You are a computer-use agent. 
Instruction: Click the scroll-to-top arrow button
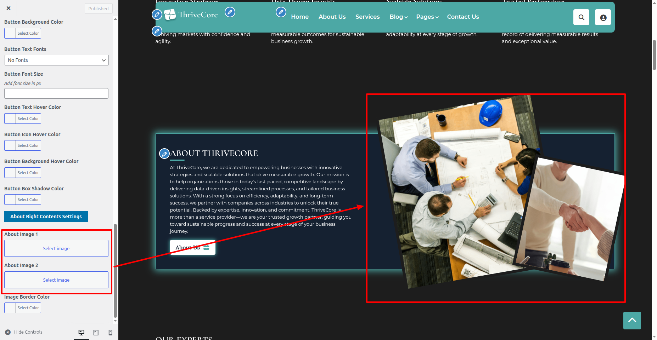tap(632, 320)
